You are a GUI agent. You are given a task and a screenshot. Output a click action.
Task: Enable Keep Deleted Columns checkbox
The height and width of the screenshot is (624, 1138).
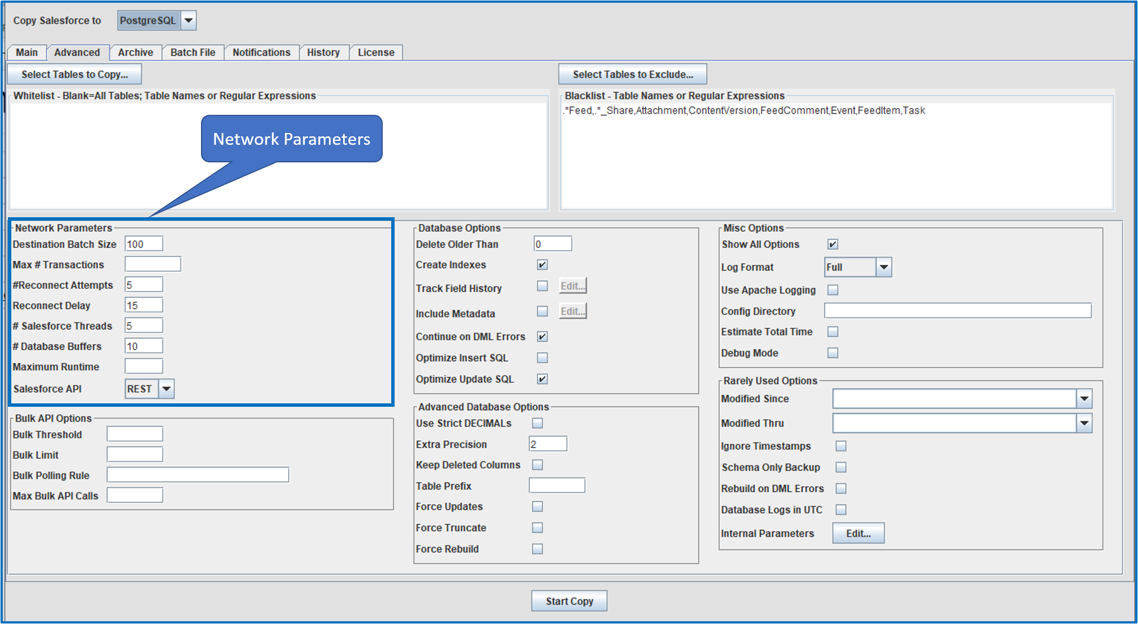(537, 465)
